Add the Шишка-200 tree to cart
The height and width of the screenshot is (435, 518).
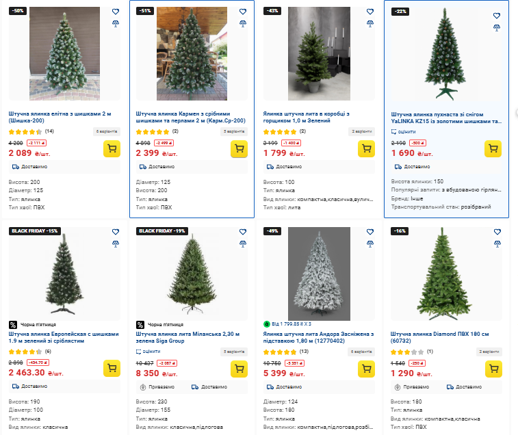coord(112,149)
